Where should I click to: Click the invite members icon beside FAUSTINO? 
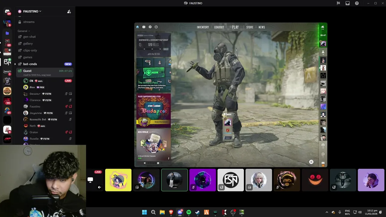[69, 11]
